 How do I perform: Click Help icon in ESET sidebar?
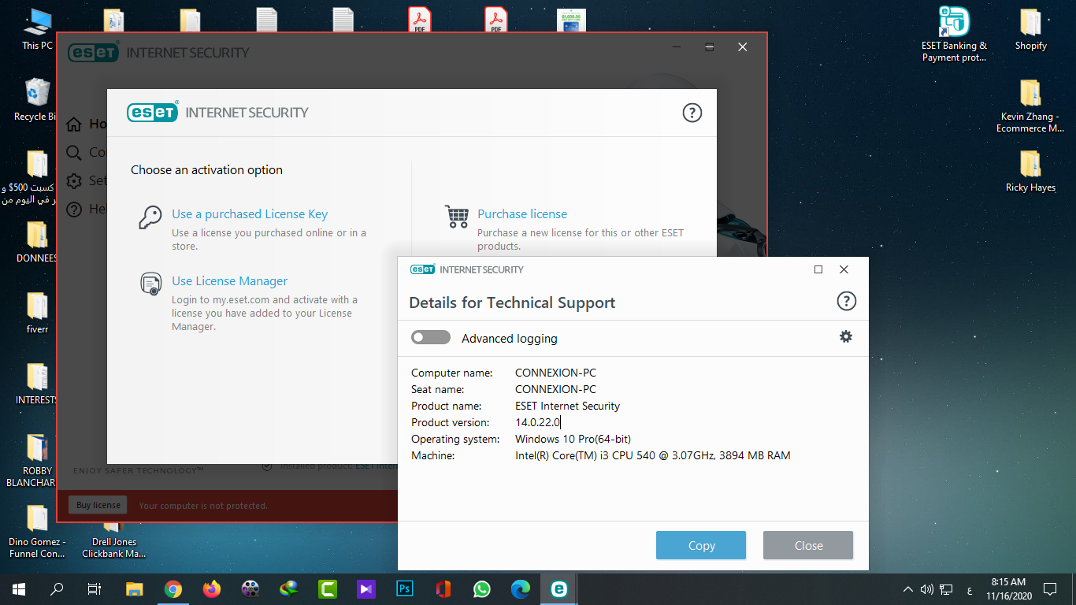click(74, 210)
